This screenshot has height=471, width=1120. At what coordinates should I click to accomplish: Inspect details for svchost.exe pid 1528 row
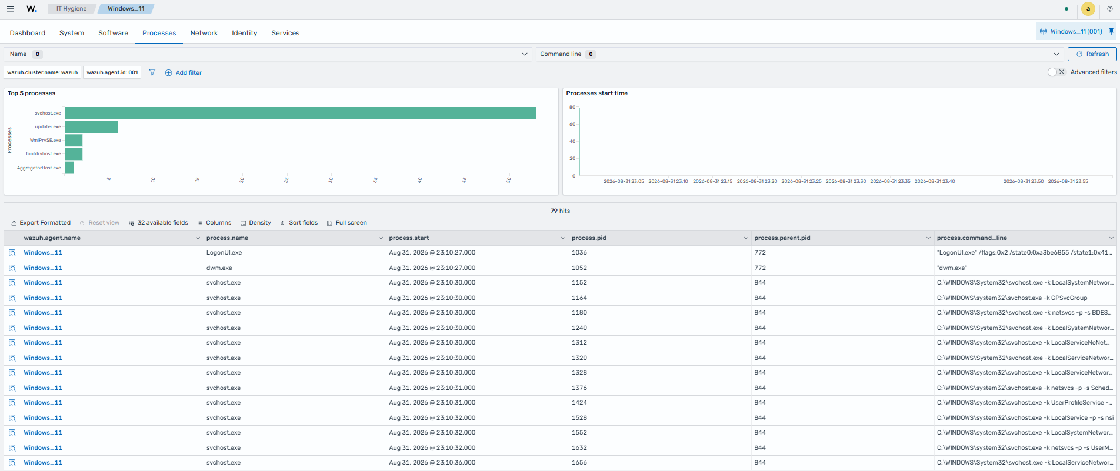[12, 418]
